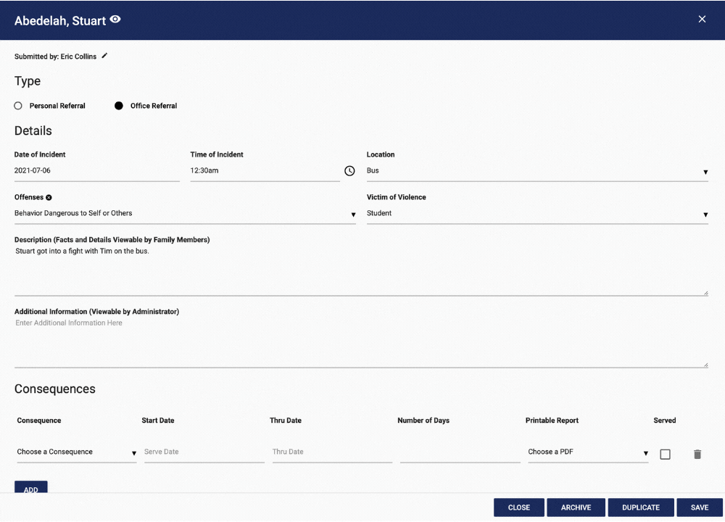Click the Additional Information text area
This screenshot has width=725, height=522.
coord(361,342)
